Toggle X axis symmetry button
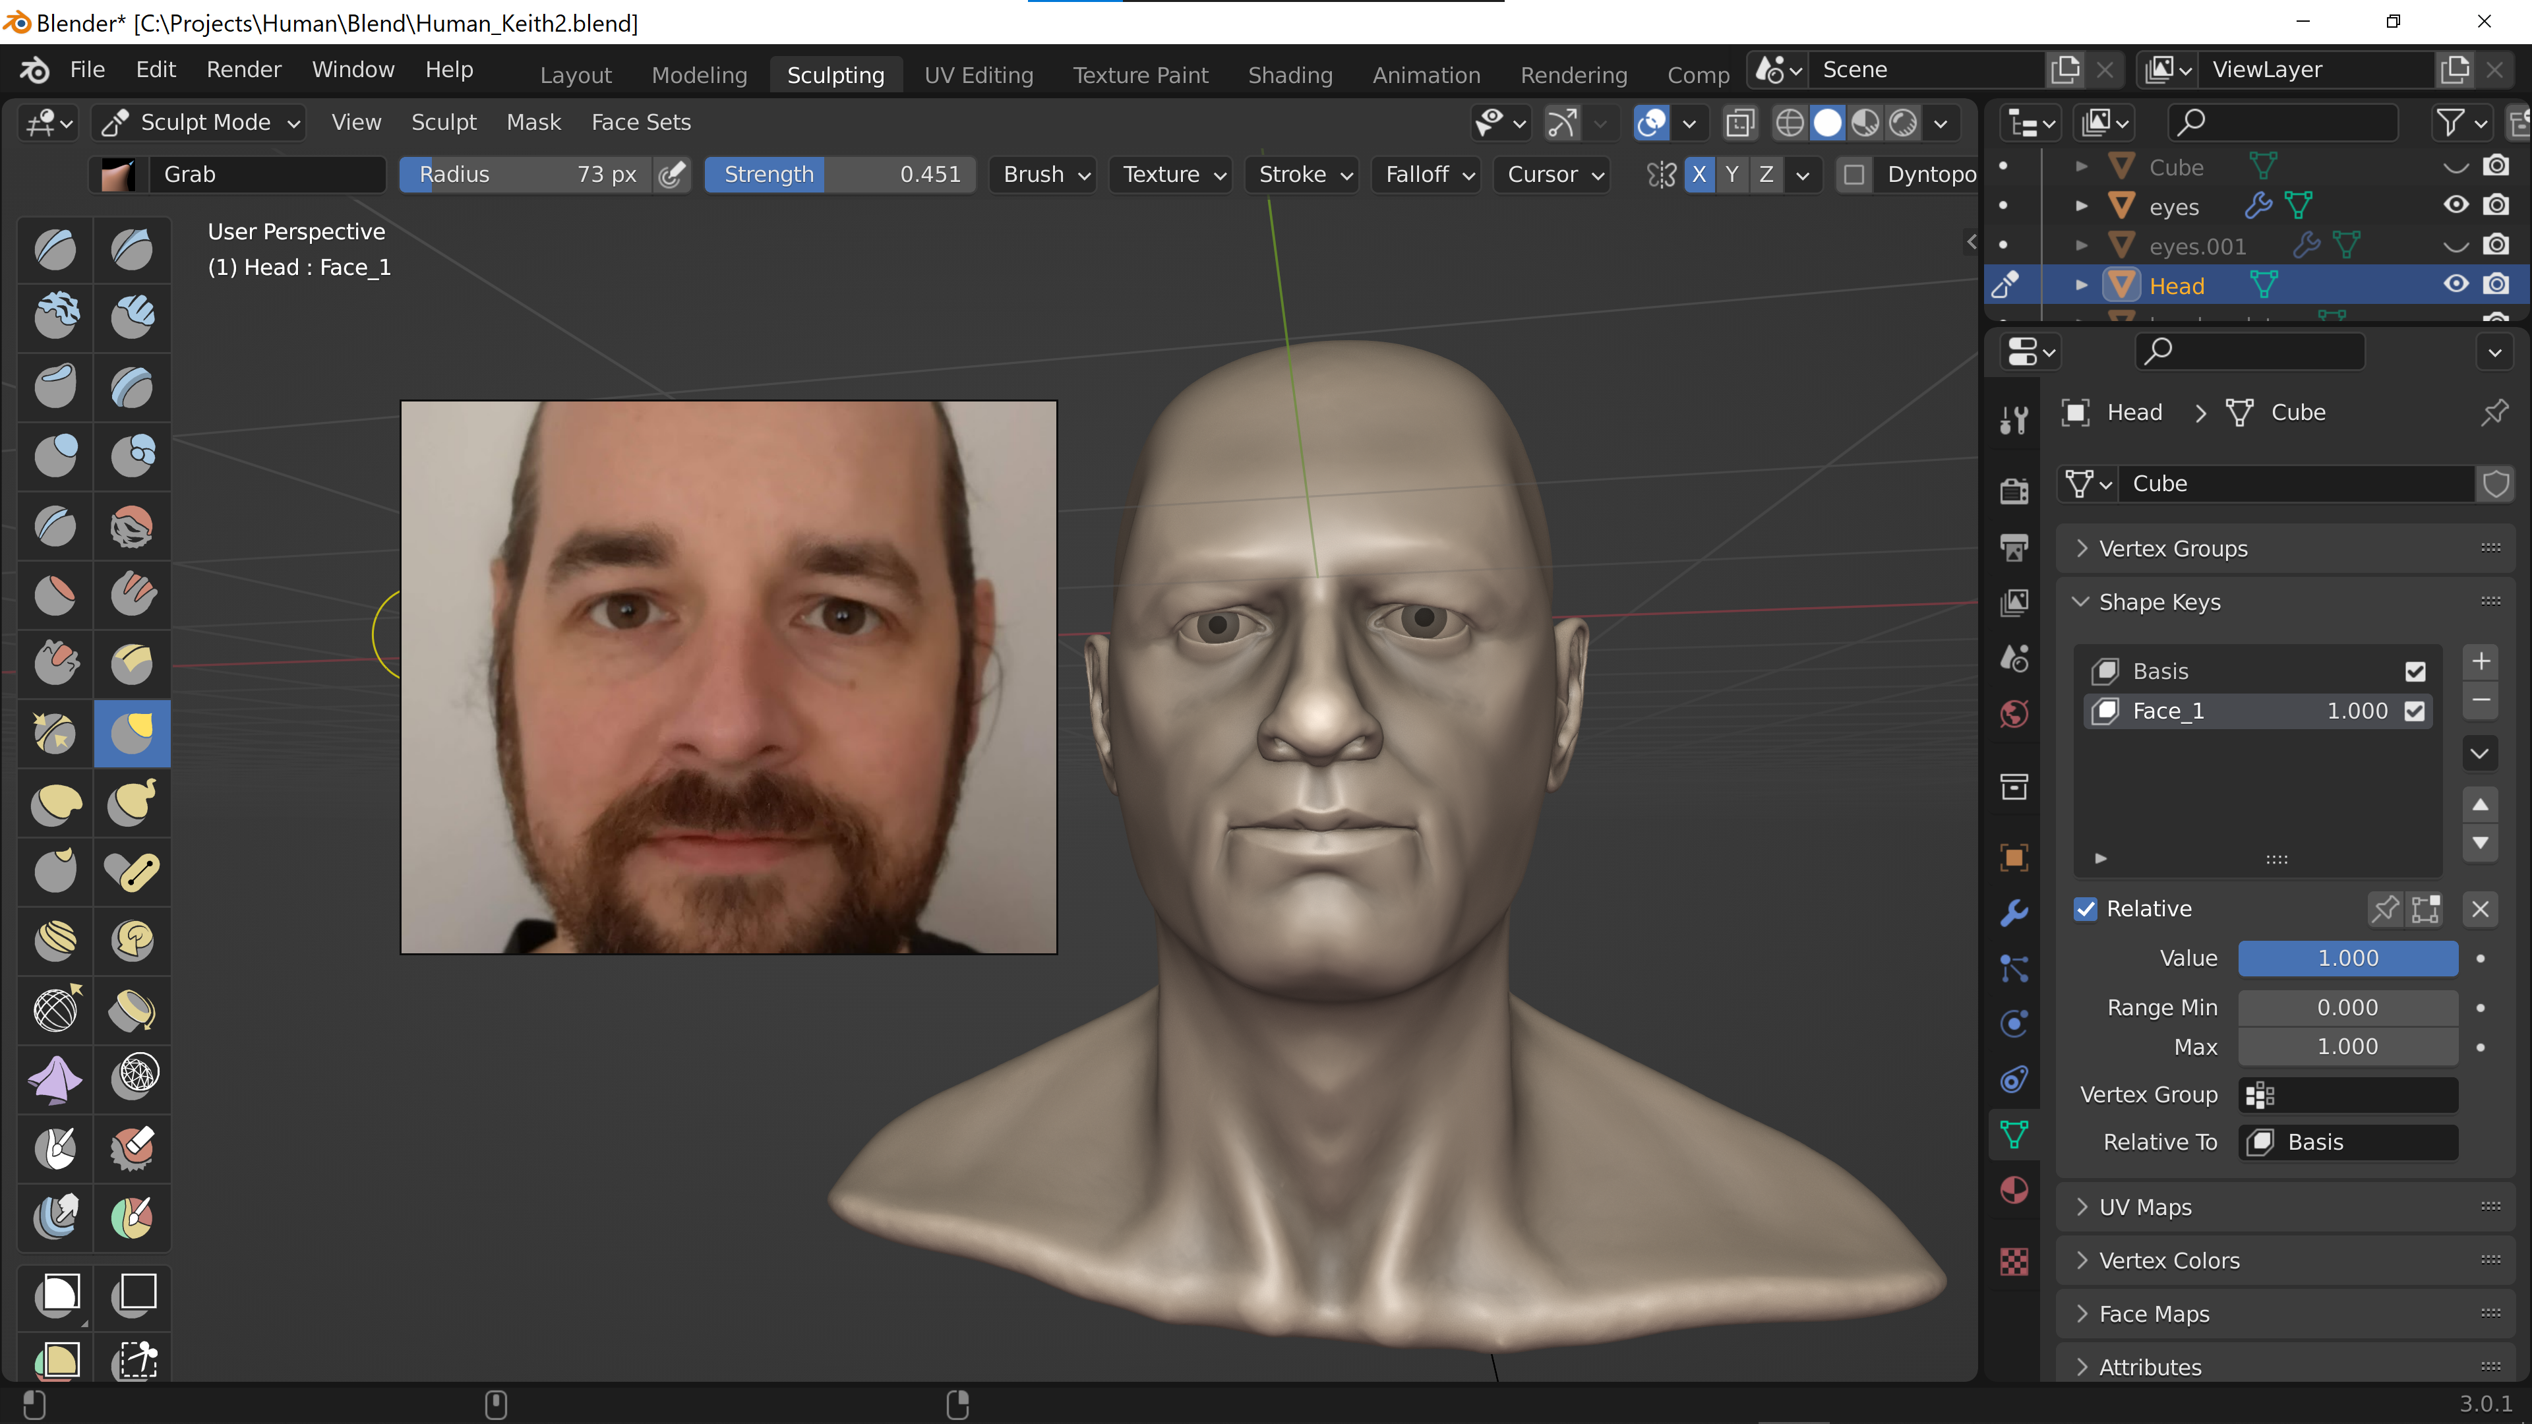This screenshot has height=1424, width=2532. (x=1699, y=175)
